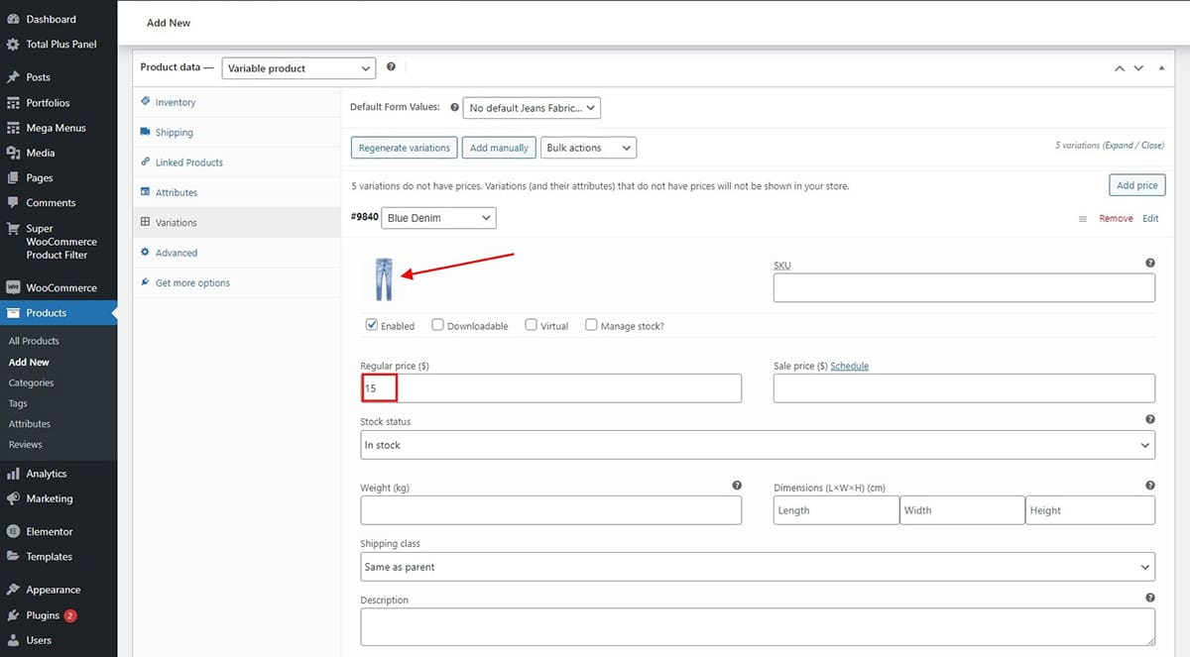The width and height of the screenshot is (1190, 657).
Task: Open the Same as parent shipping class dropdown
Action: (x=758, y=567)
